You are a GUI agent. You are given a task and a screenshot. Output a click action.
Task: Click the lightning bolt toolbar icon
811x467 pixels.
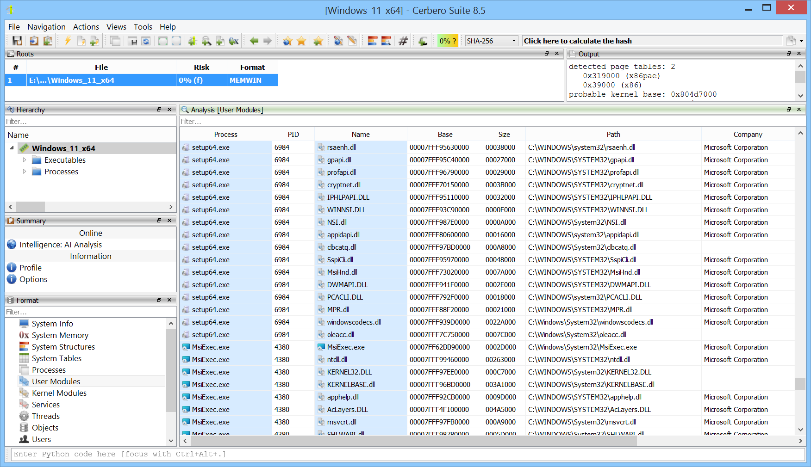[68, 41]
